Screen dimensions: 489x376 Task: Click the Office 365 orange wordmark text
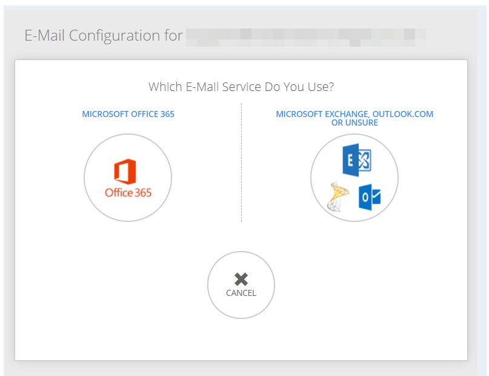128,192
